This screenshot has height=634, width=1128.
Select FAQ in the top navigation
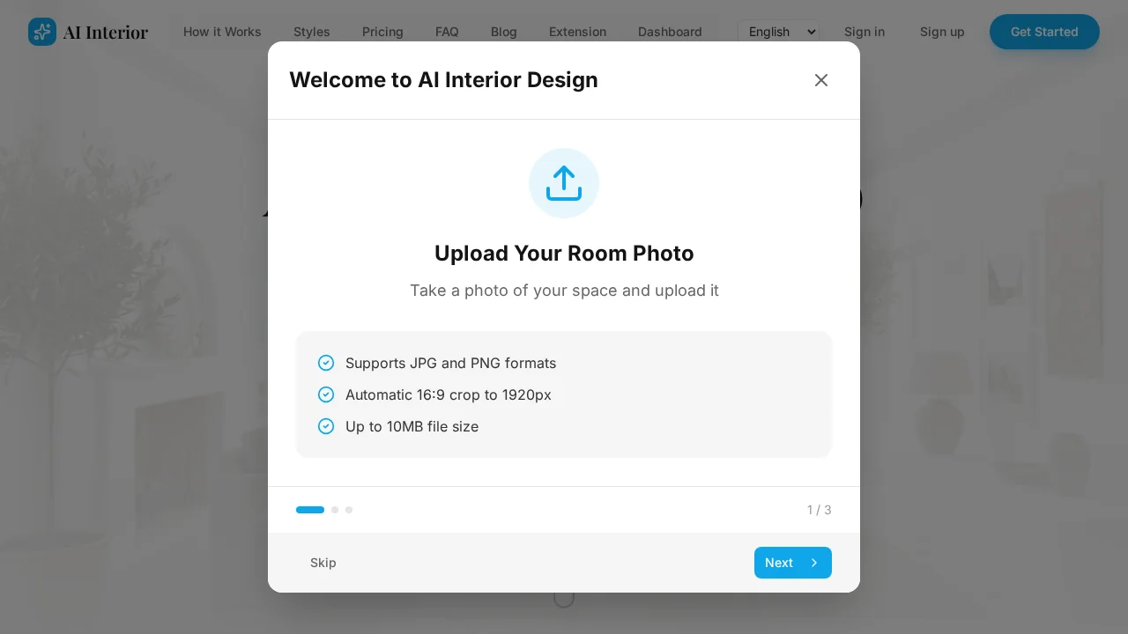coord(447,32)
